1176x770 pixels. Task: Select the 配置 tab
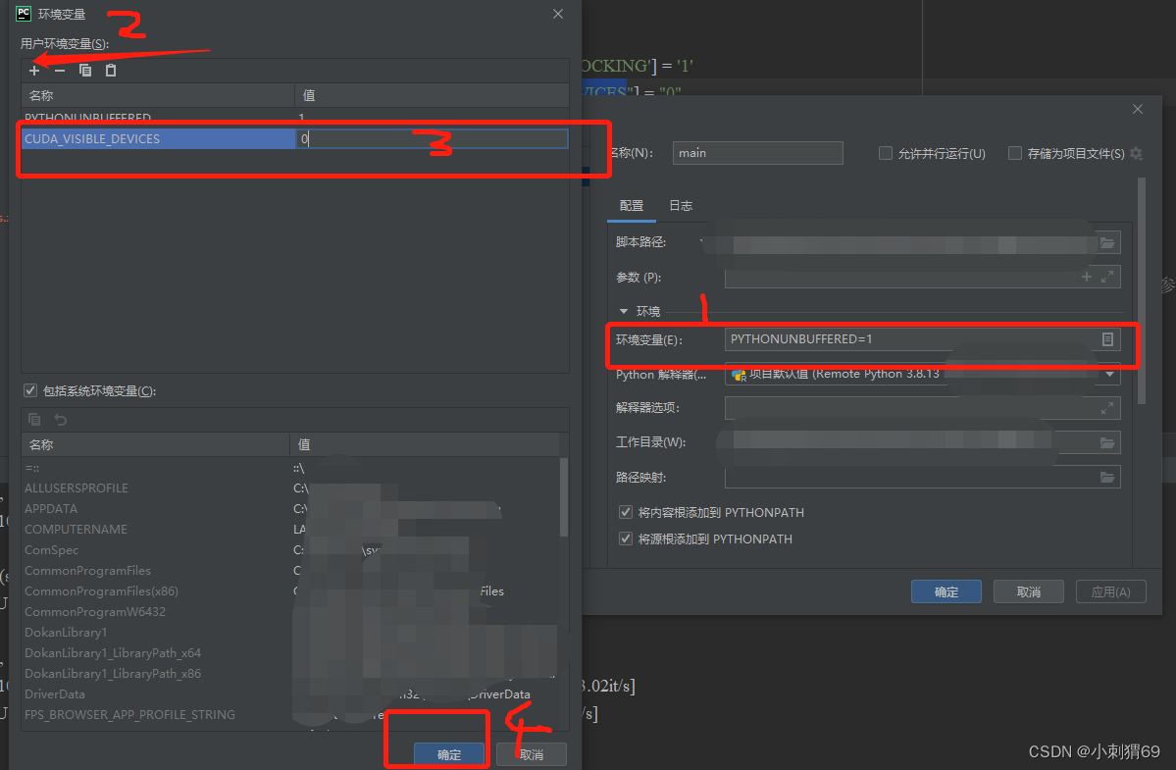coord(632,206)
